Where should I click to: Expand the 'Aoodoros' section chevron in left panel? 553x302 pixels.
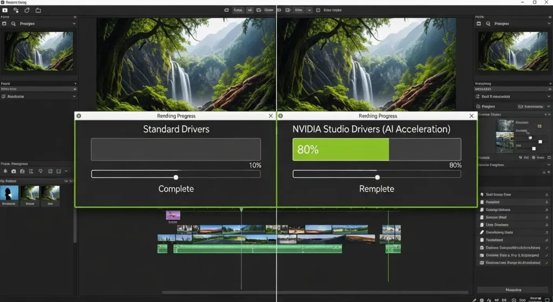pos(74,96)
